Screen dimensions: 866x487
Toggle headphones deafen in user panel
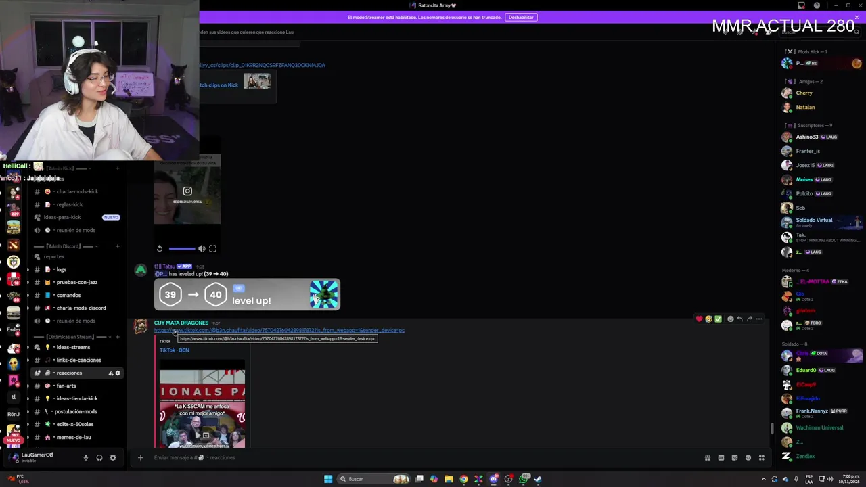click(99, 458)
